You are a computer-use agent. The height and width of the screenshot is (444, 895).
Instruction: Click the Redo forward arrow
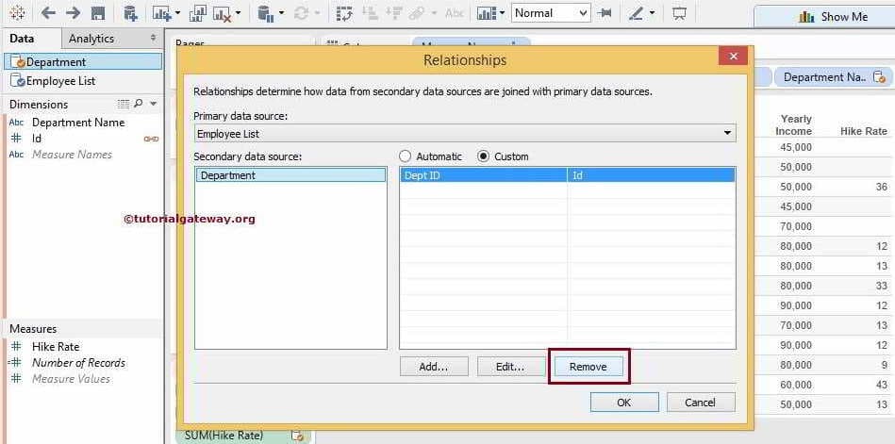73,13
